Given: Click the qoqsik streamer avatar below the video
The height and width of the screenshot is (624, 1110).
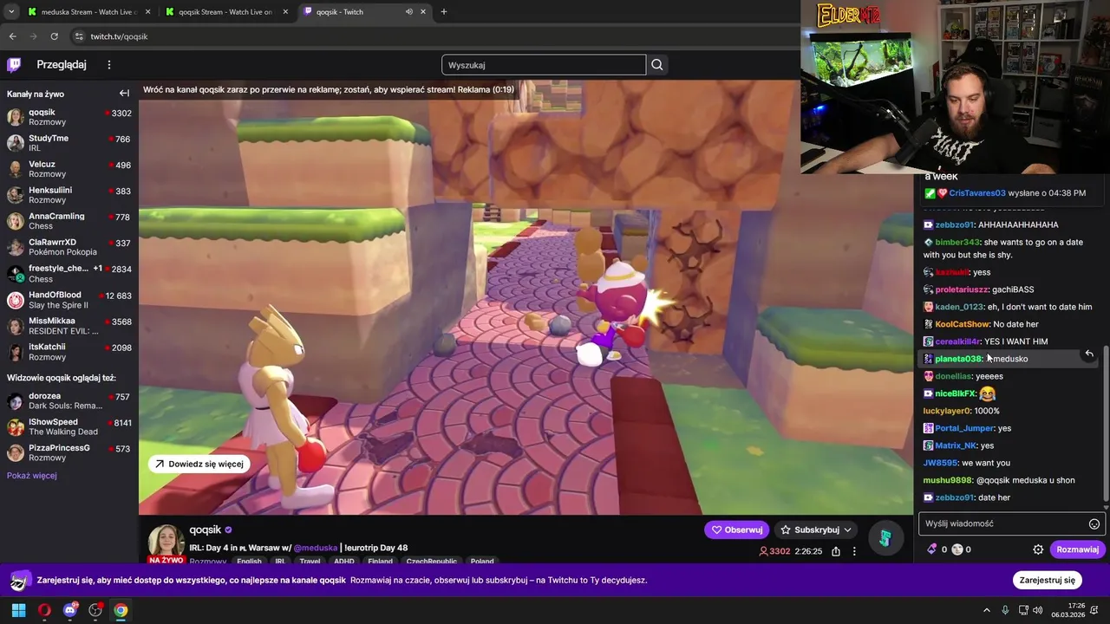Looking at the screenshot, I should tap(166, 541).
